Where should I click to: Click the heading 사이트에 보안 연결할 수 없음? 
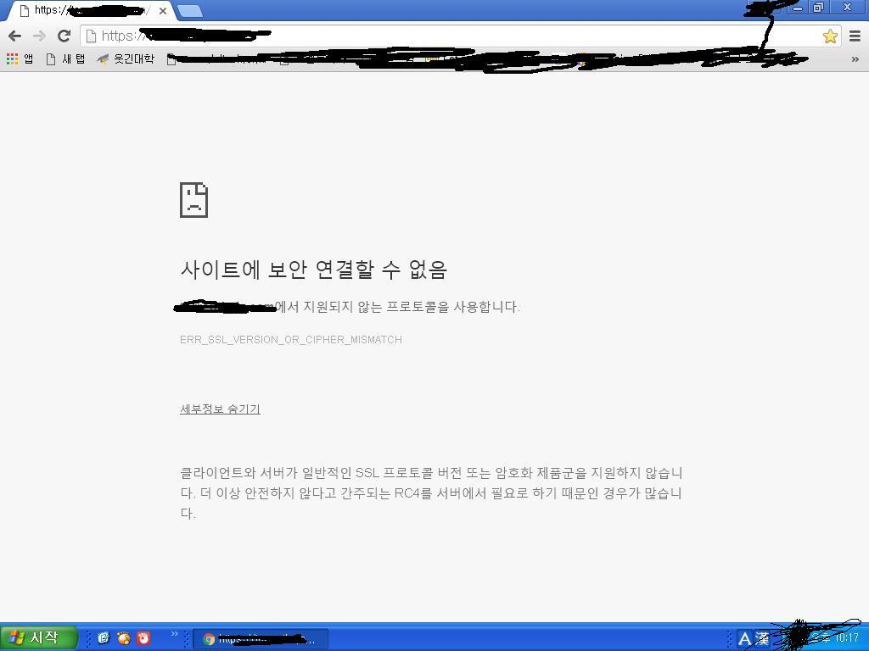[x=314, y=270]
